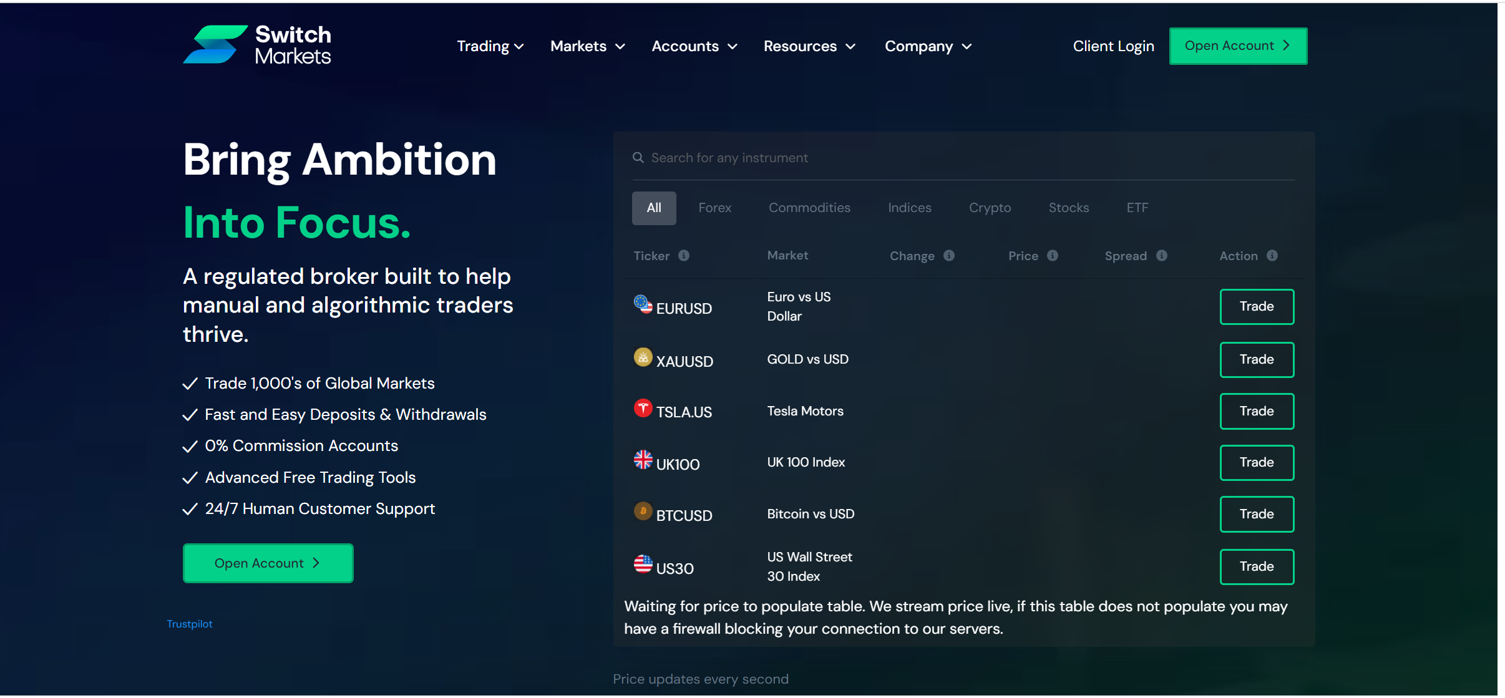Click Trade for US30
The height and width of the screenshot is (698, 1505).
click(x=1257, y=567)
